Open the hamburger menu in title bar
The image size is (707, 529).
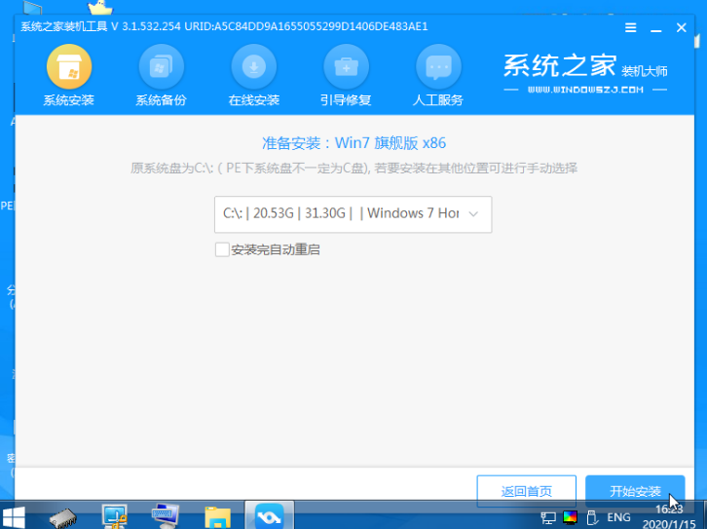[631, 28]
